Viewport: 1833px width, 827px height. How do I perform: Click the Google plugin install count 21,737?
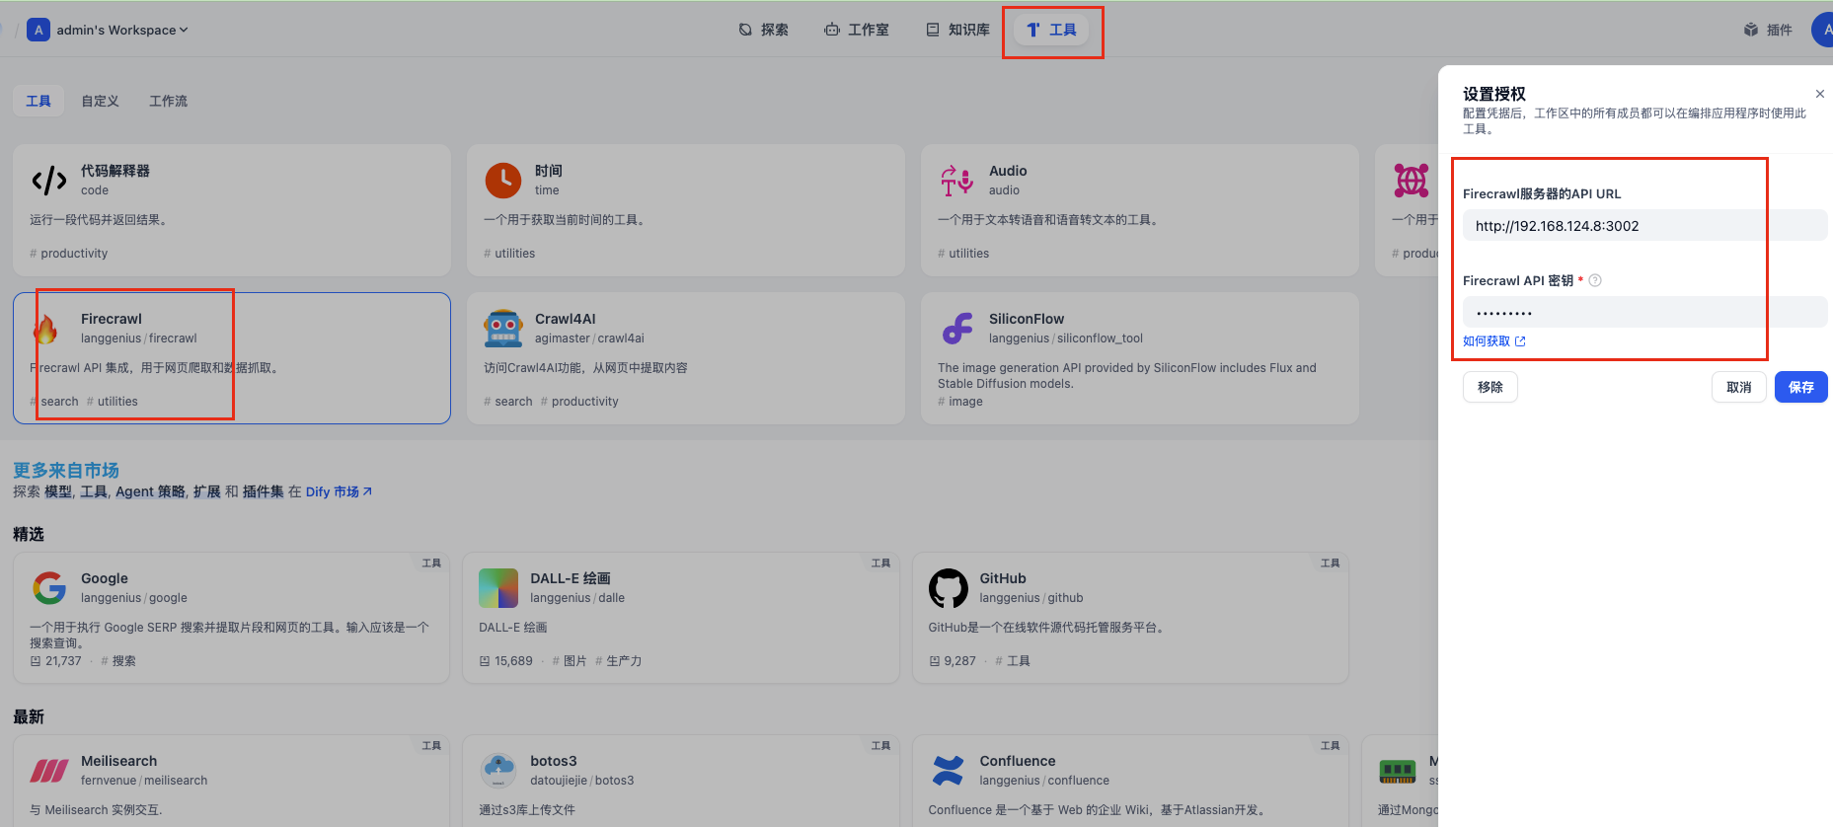click(56, 661)
